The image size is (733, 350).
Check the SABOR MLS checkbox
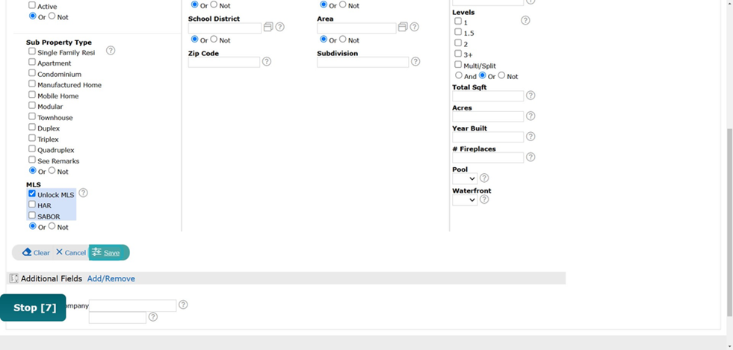click(x=32, y=215)
